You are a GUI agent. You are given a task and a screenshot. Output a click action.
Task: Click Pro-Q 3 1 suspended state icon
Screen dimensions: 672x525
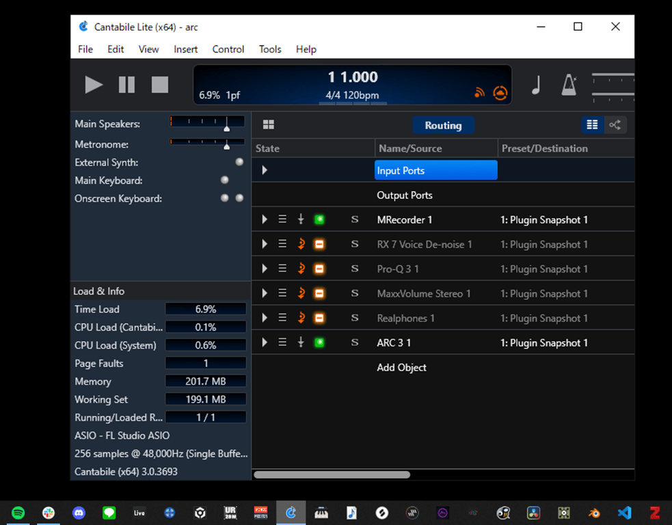(x=301, y=269)
